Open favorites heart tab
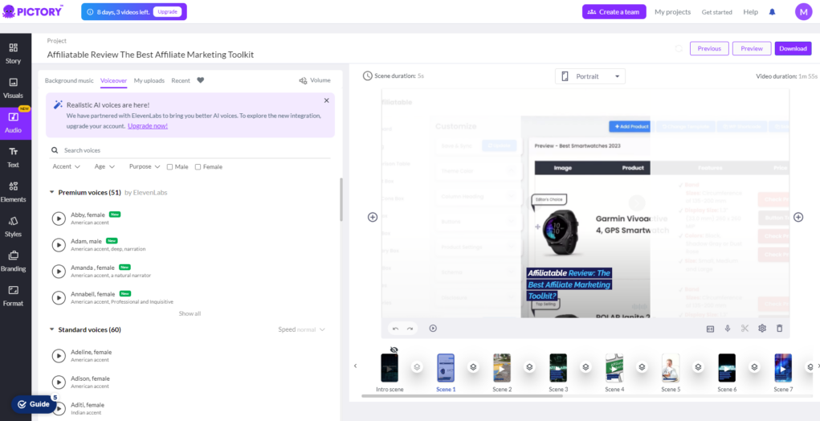 click(200, 80)
